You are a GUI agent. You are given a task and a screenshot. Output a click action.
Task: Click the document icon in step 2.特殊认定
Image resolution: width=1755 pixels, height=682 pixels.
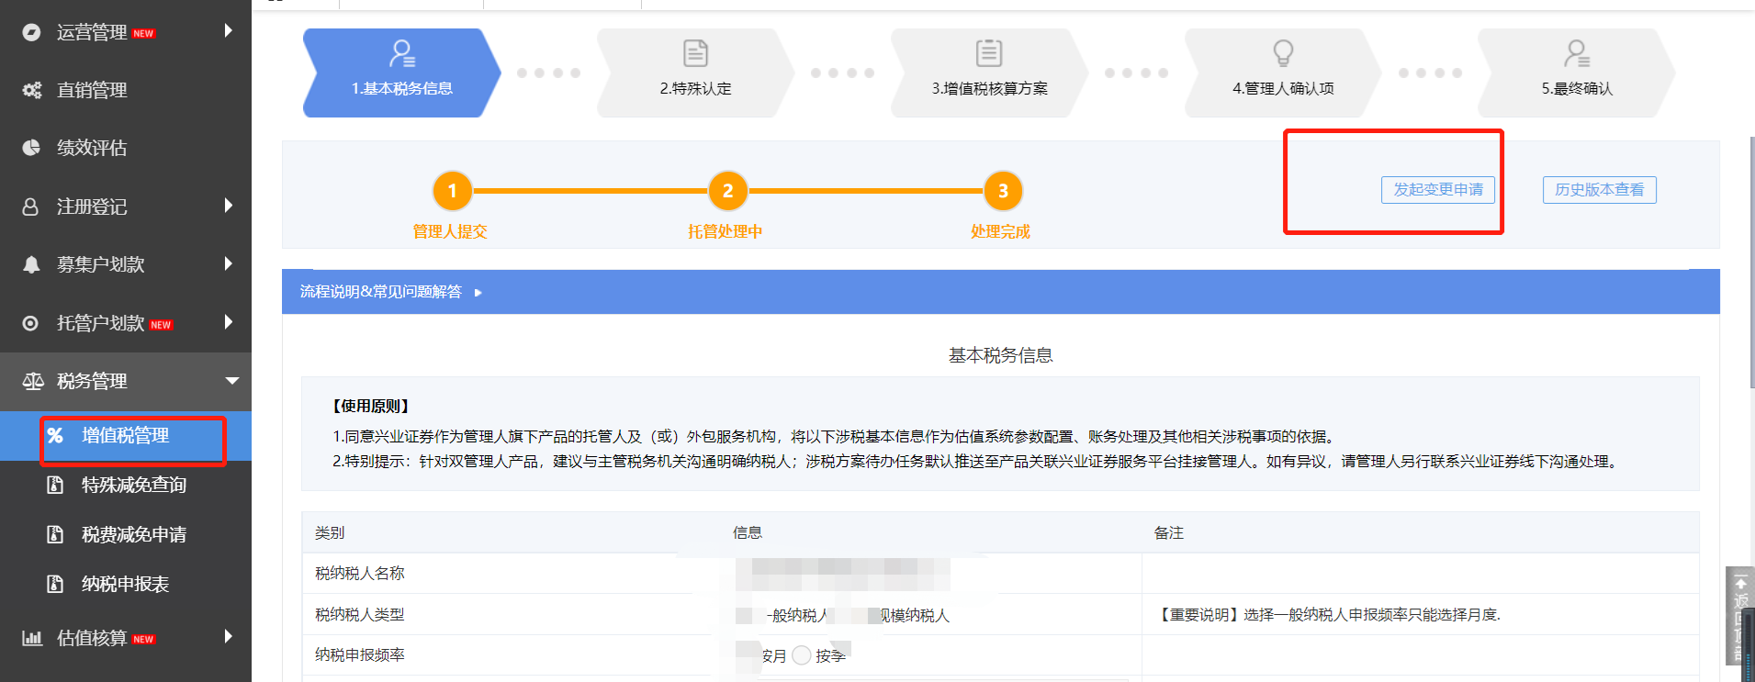(x=696, y=53)
